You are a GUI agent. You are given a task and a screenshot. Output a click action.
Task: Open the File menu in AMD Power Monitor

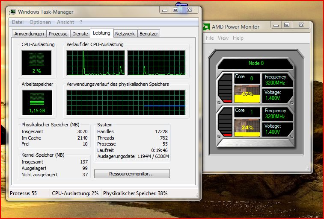pyautogui.click(x=210, y=38)
